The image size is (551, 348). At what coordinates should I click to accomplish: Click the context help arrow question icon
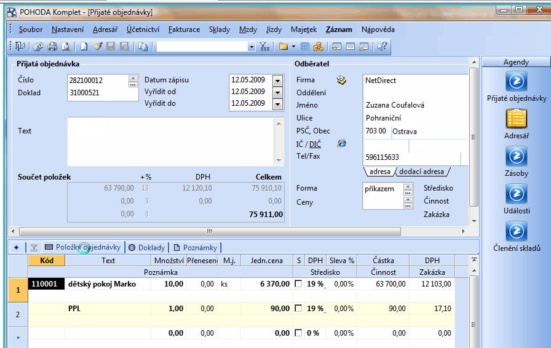382,46
